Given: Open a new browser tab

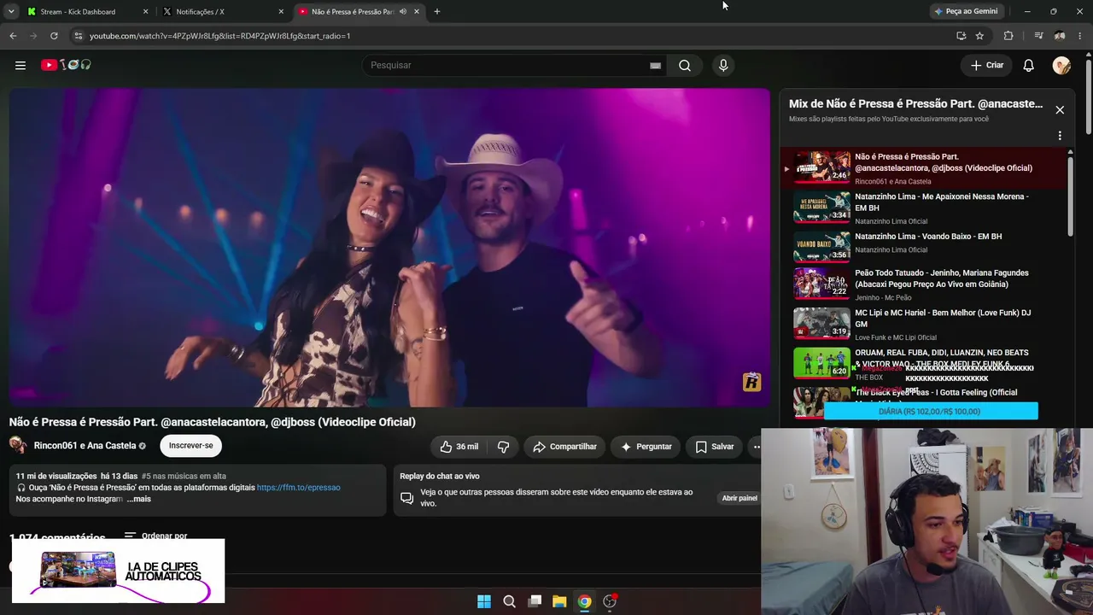Looking at the screenshot, I should [x=437, y=12].
